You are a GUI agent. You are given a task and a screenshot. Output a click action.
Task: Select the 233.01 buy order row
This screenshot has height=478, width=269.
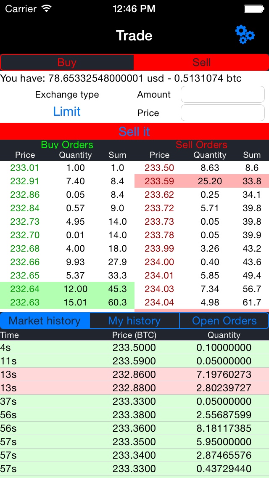67,167
